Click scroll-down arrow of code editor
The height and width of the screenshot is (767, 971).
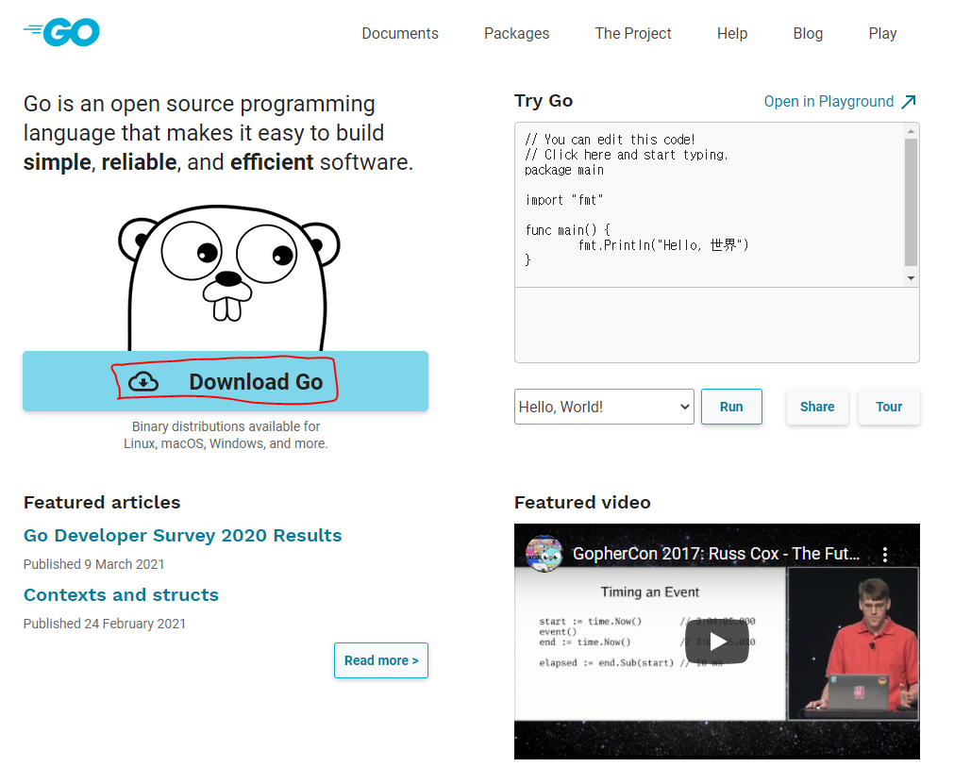pyautogui.click(x=911, y=278)
